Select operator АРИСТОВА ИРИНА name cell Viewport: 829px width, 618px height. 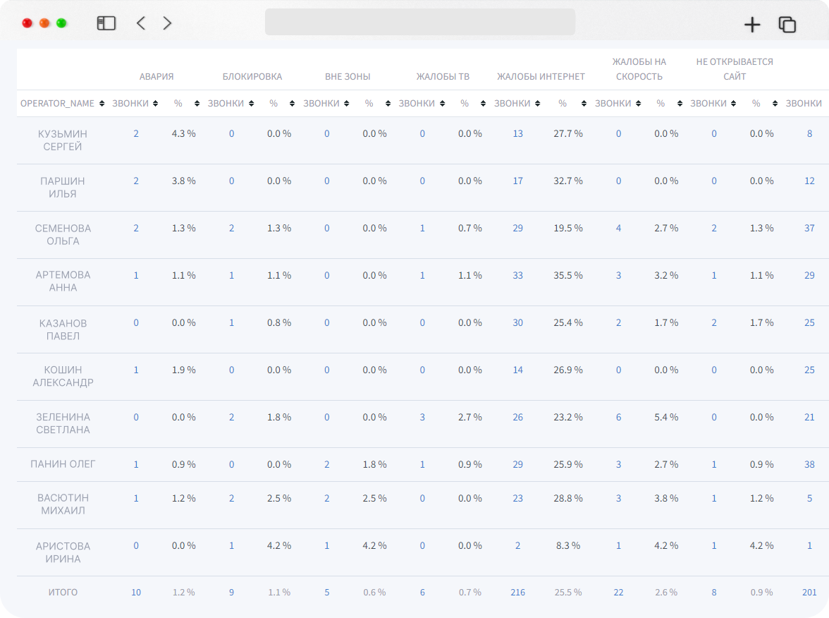click(63, 552)
